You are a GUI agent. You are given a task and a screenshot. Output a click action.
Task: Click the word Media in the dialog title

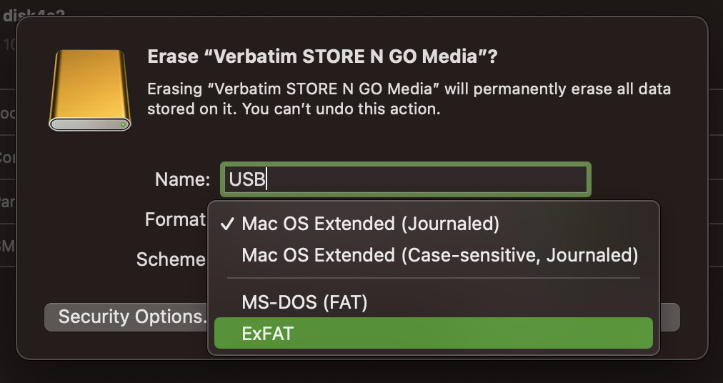457,57
